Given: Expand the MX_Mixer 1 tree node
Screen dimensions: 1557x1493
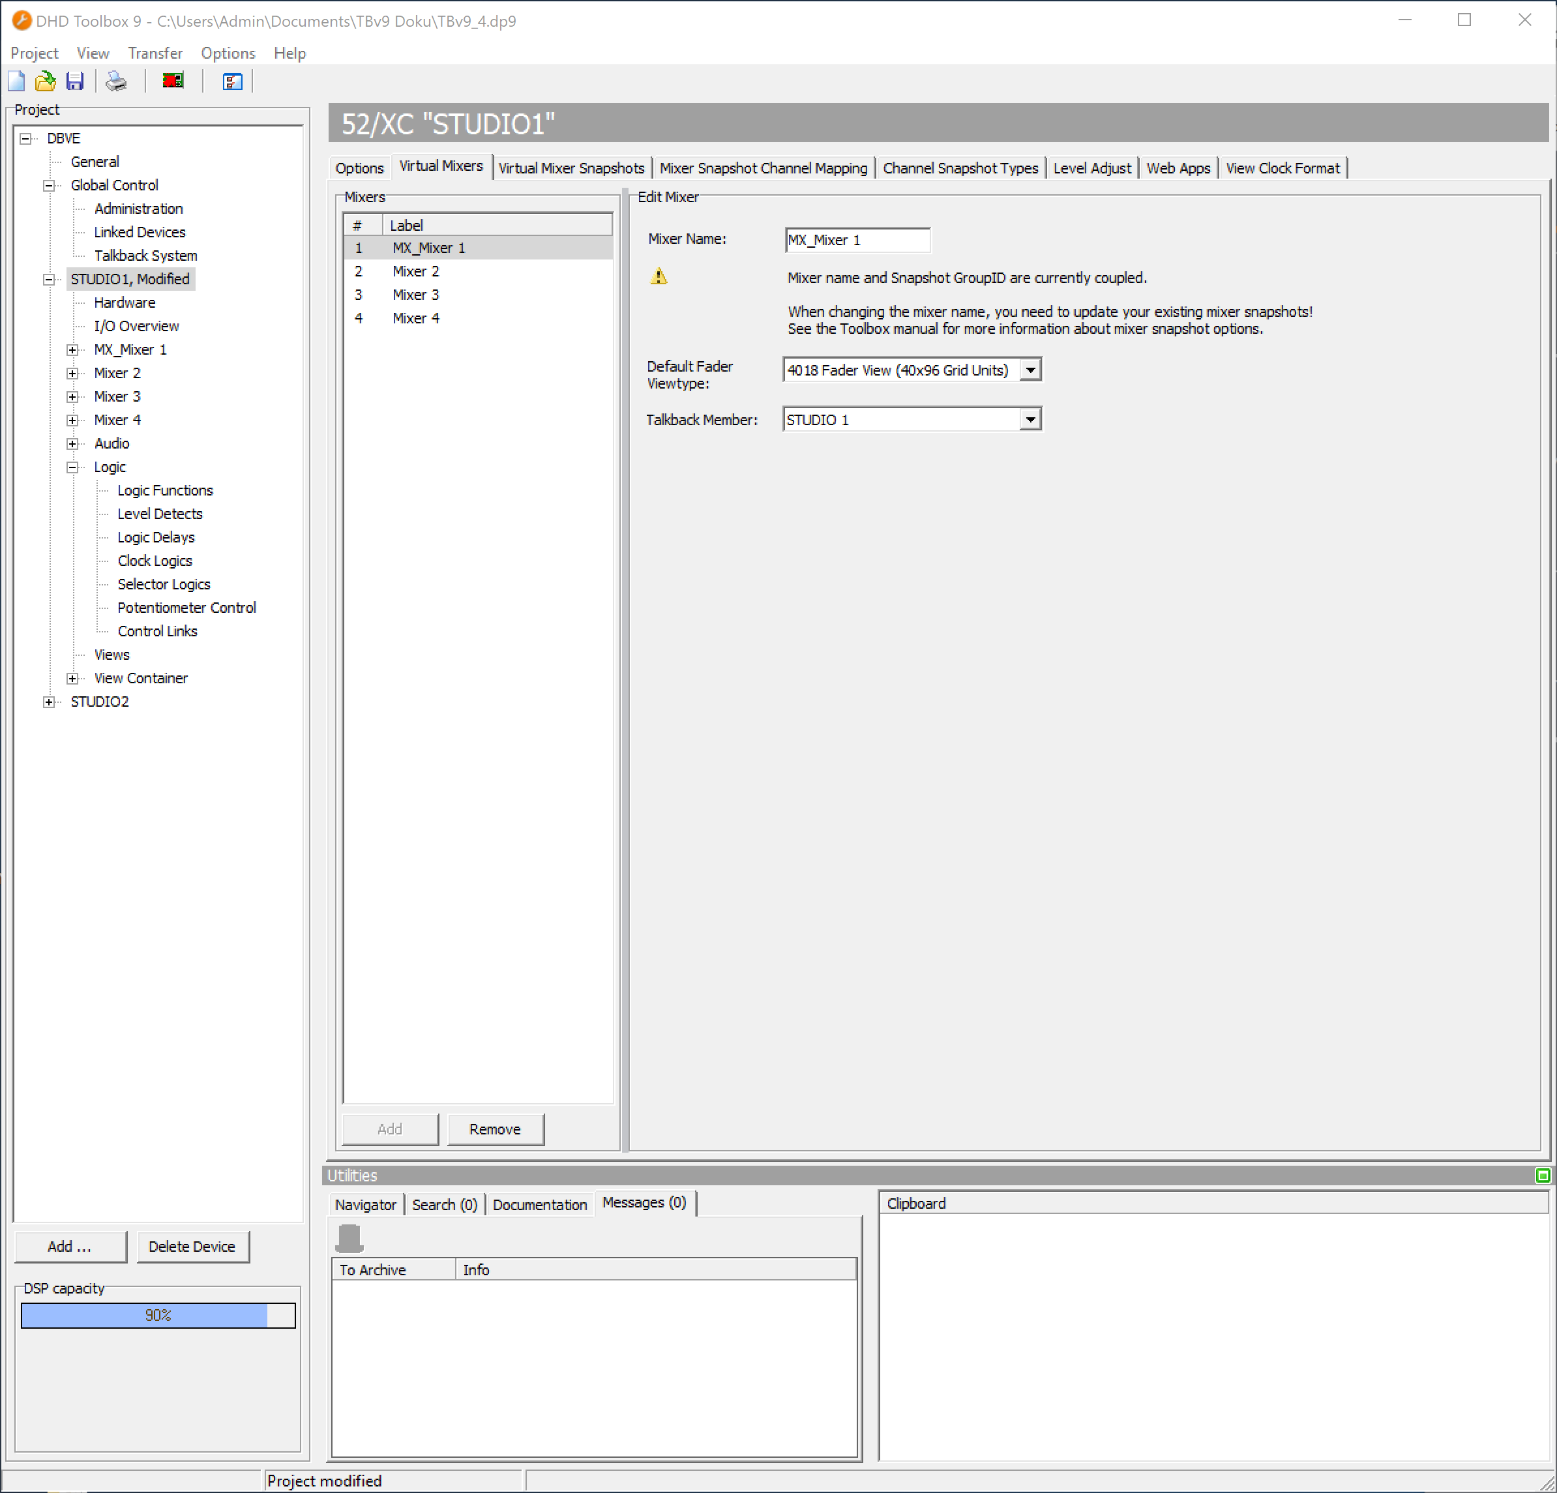Looking at the screenshot, I should click(72, 349).
